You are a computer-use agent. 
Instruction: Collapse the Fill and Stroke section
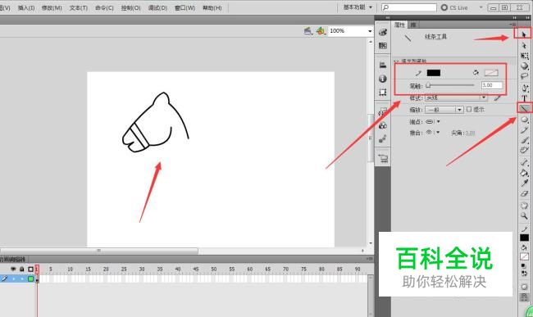click(x=396, y=61)
